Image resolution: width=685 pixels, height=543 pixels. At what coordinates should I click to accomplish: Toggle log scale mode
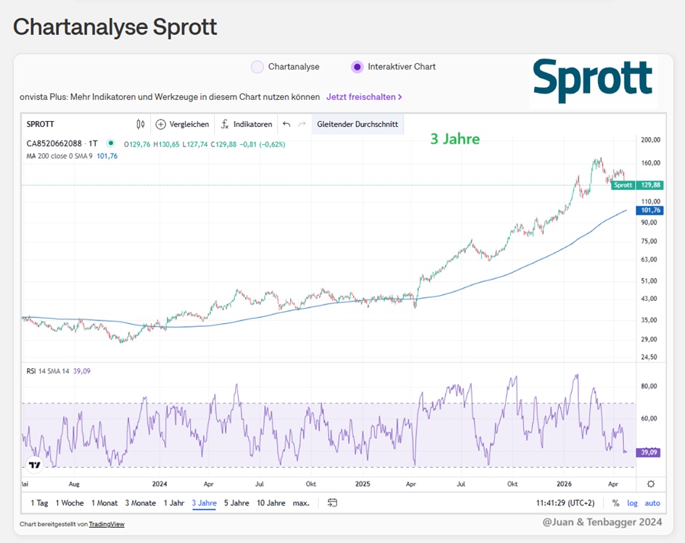pos(632,503)
